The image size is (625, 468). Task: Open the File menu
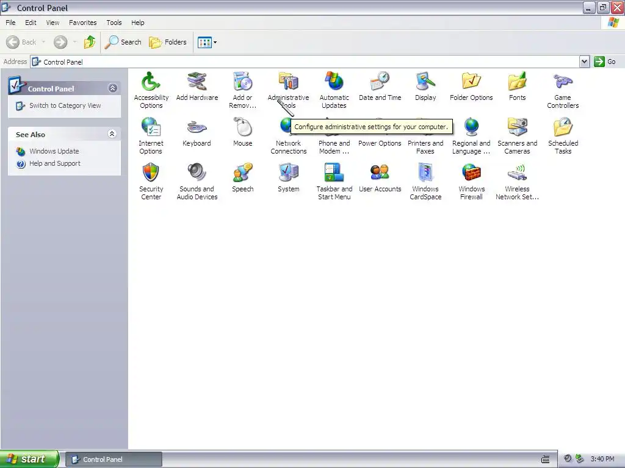10,23
